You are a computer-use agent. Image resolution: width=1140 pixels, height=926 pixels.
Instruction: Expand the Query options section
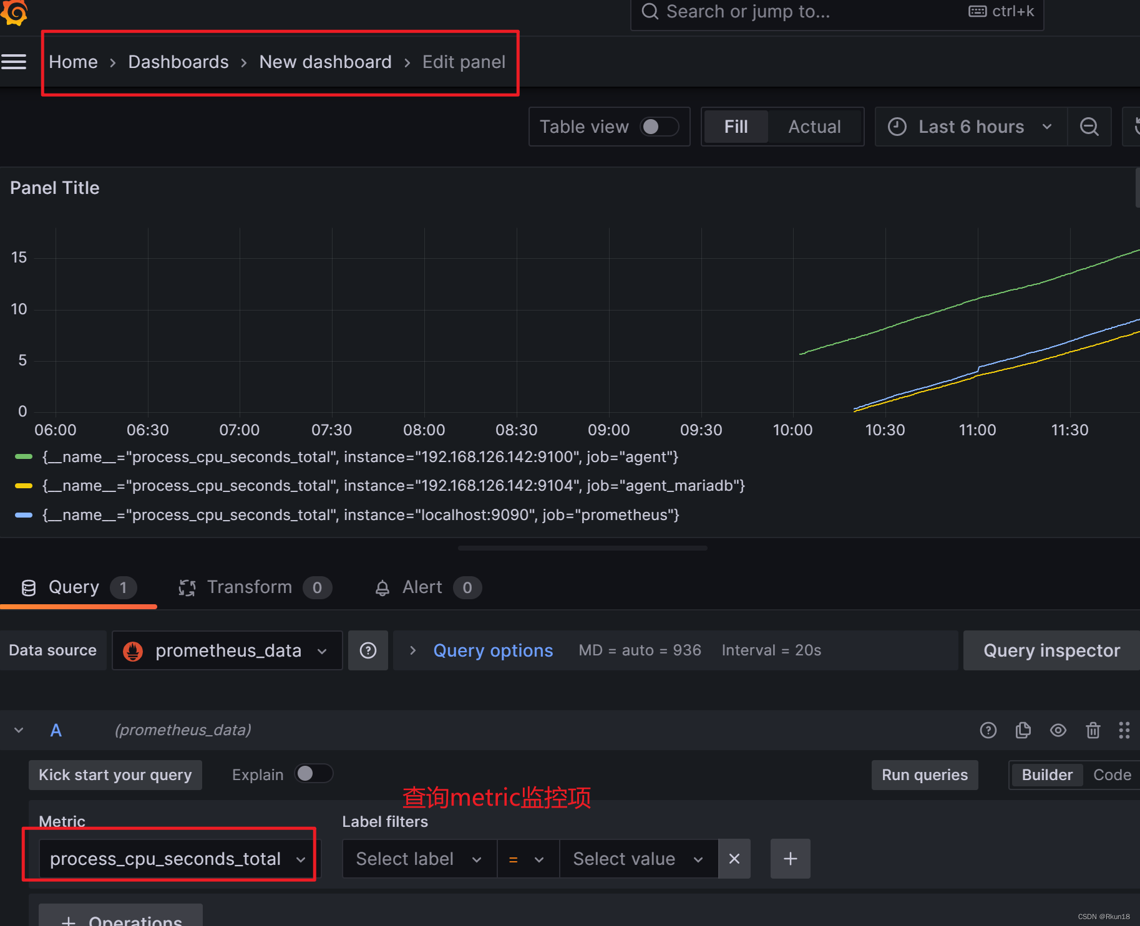[412, 650]
